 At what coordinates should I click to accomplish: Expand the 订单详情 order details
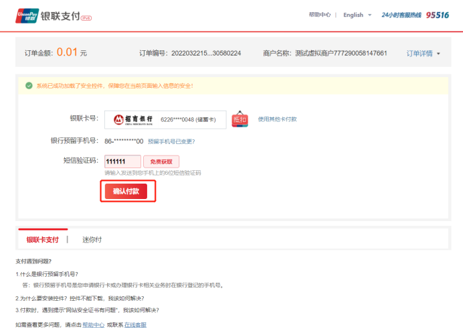point(420,53)
